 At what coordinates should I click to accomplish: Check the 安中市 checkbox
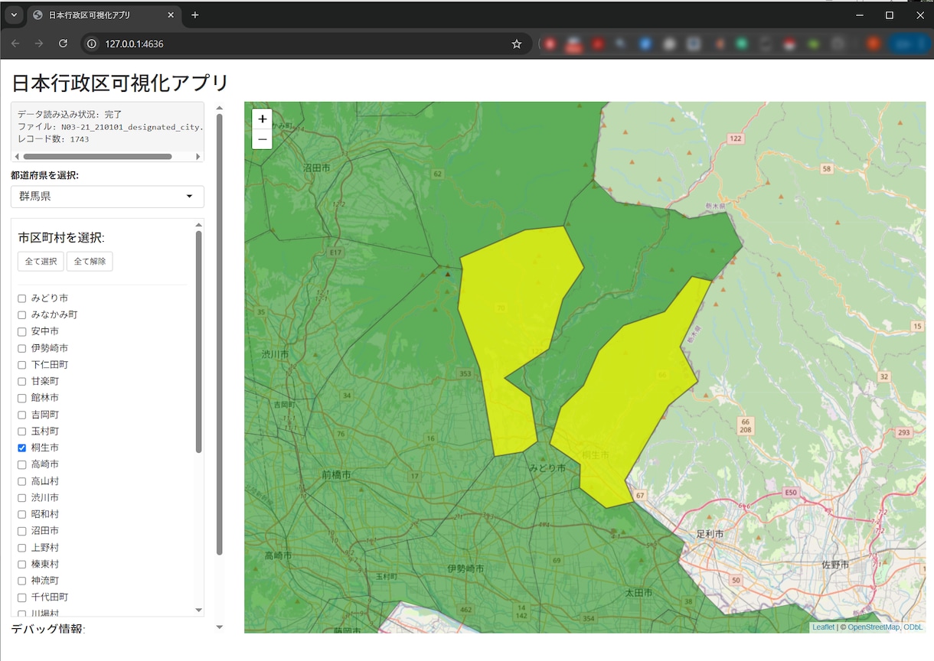[x=22, y=331]
